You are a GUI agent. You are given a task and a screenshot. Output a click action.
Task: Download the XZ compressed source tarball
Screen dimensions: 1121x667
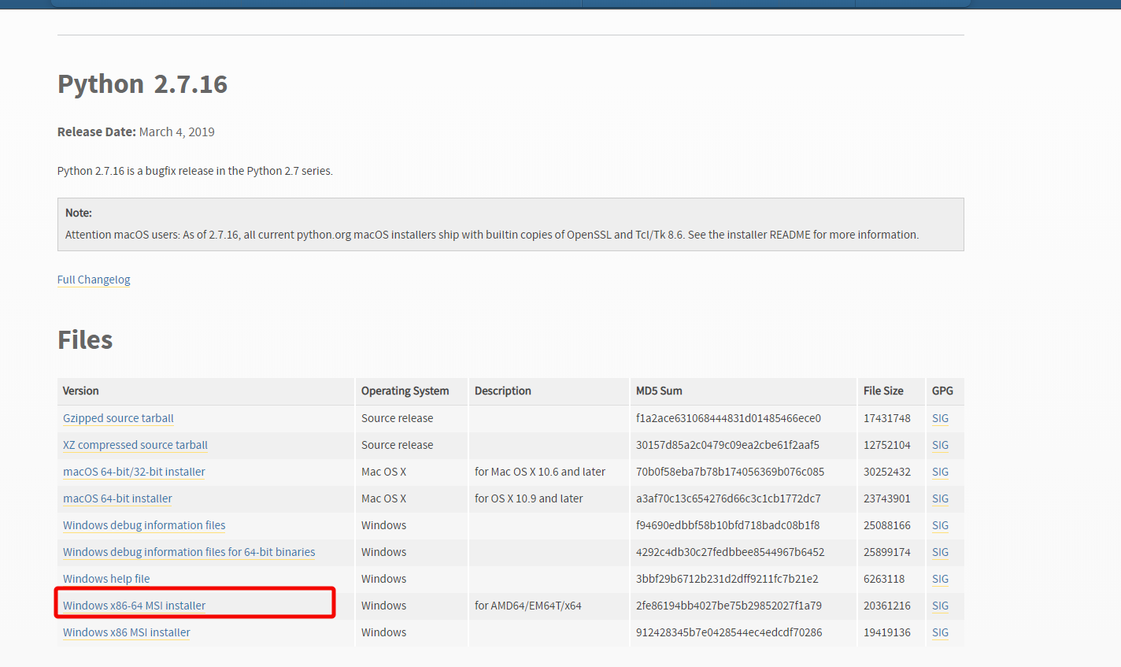tap(135, 445)
